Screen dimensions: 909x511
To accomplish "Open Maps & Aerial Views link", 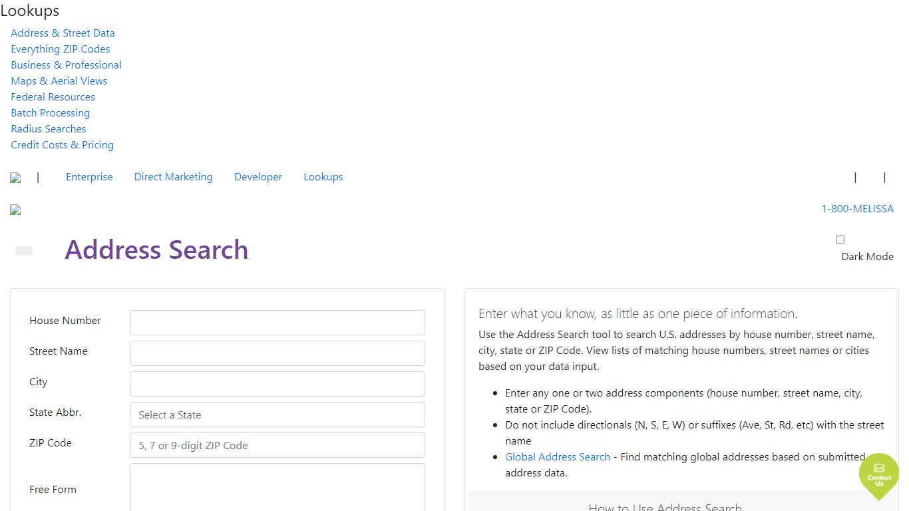I will pos(59,81).
